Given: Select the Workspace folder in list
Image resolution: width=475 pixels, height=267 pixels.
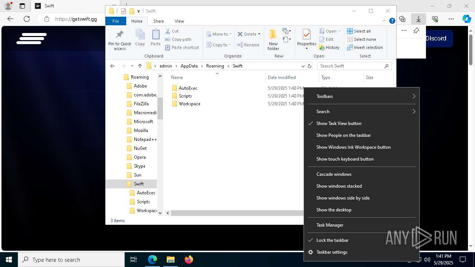Looking at the screenshot, I should (189, 104).
